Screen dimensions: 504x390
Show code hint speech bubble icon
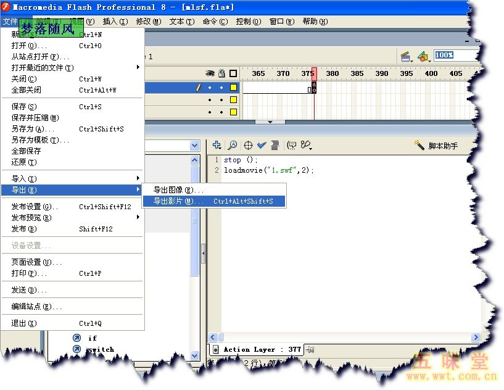coord(292,145)
